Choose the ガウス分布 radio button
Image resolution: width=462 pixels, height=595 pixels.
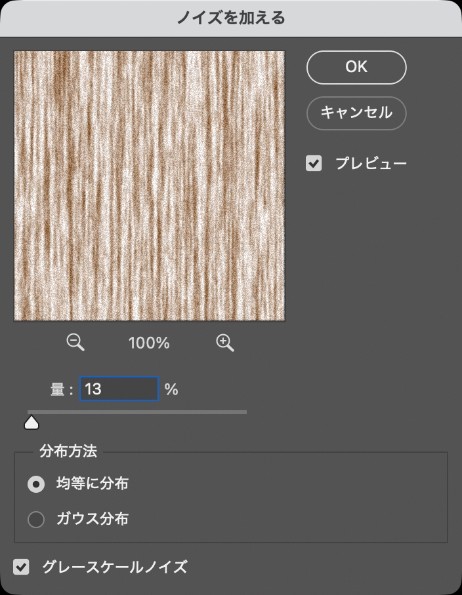pyautogui.click(x=36, y=520)
